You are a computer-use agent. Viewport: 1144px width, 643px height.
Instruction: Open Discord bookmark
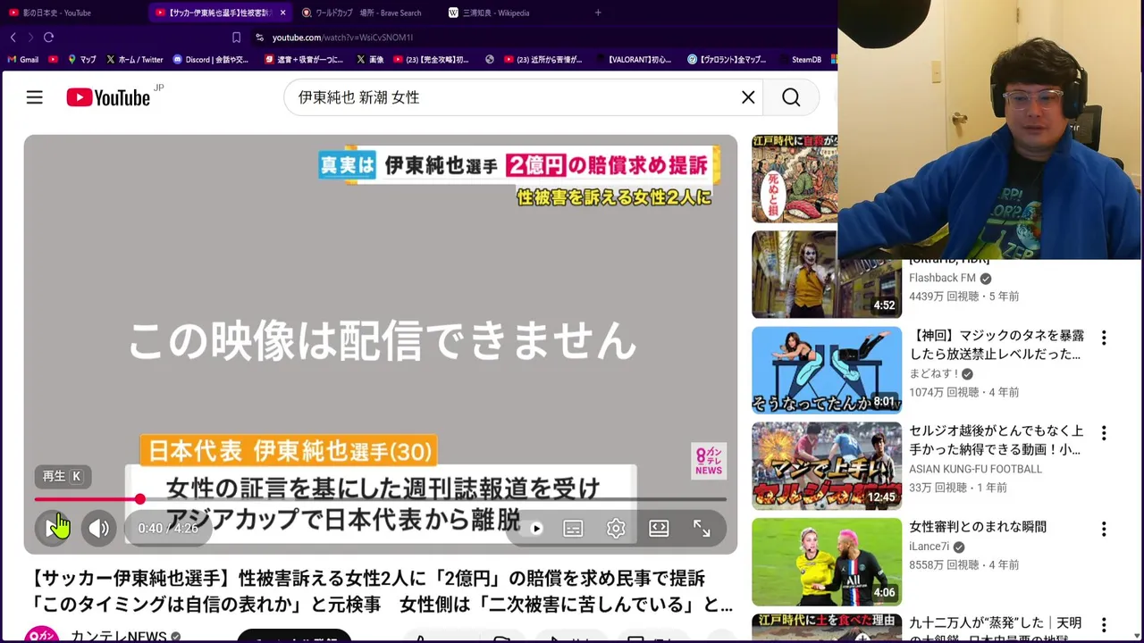point(211,60)
